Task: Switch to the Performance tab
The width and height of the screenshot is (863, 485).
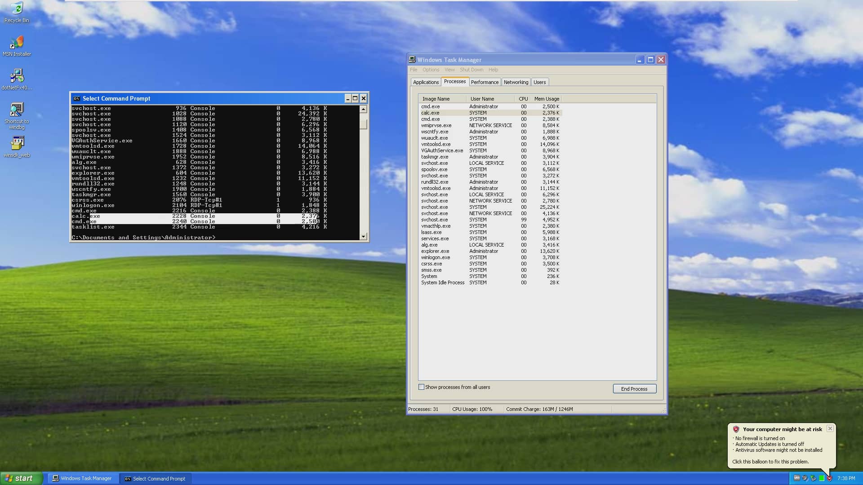Action: click(485, 82)
